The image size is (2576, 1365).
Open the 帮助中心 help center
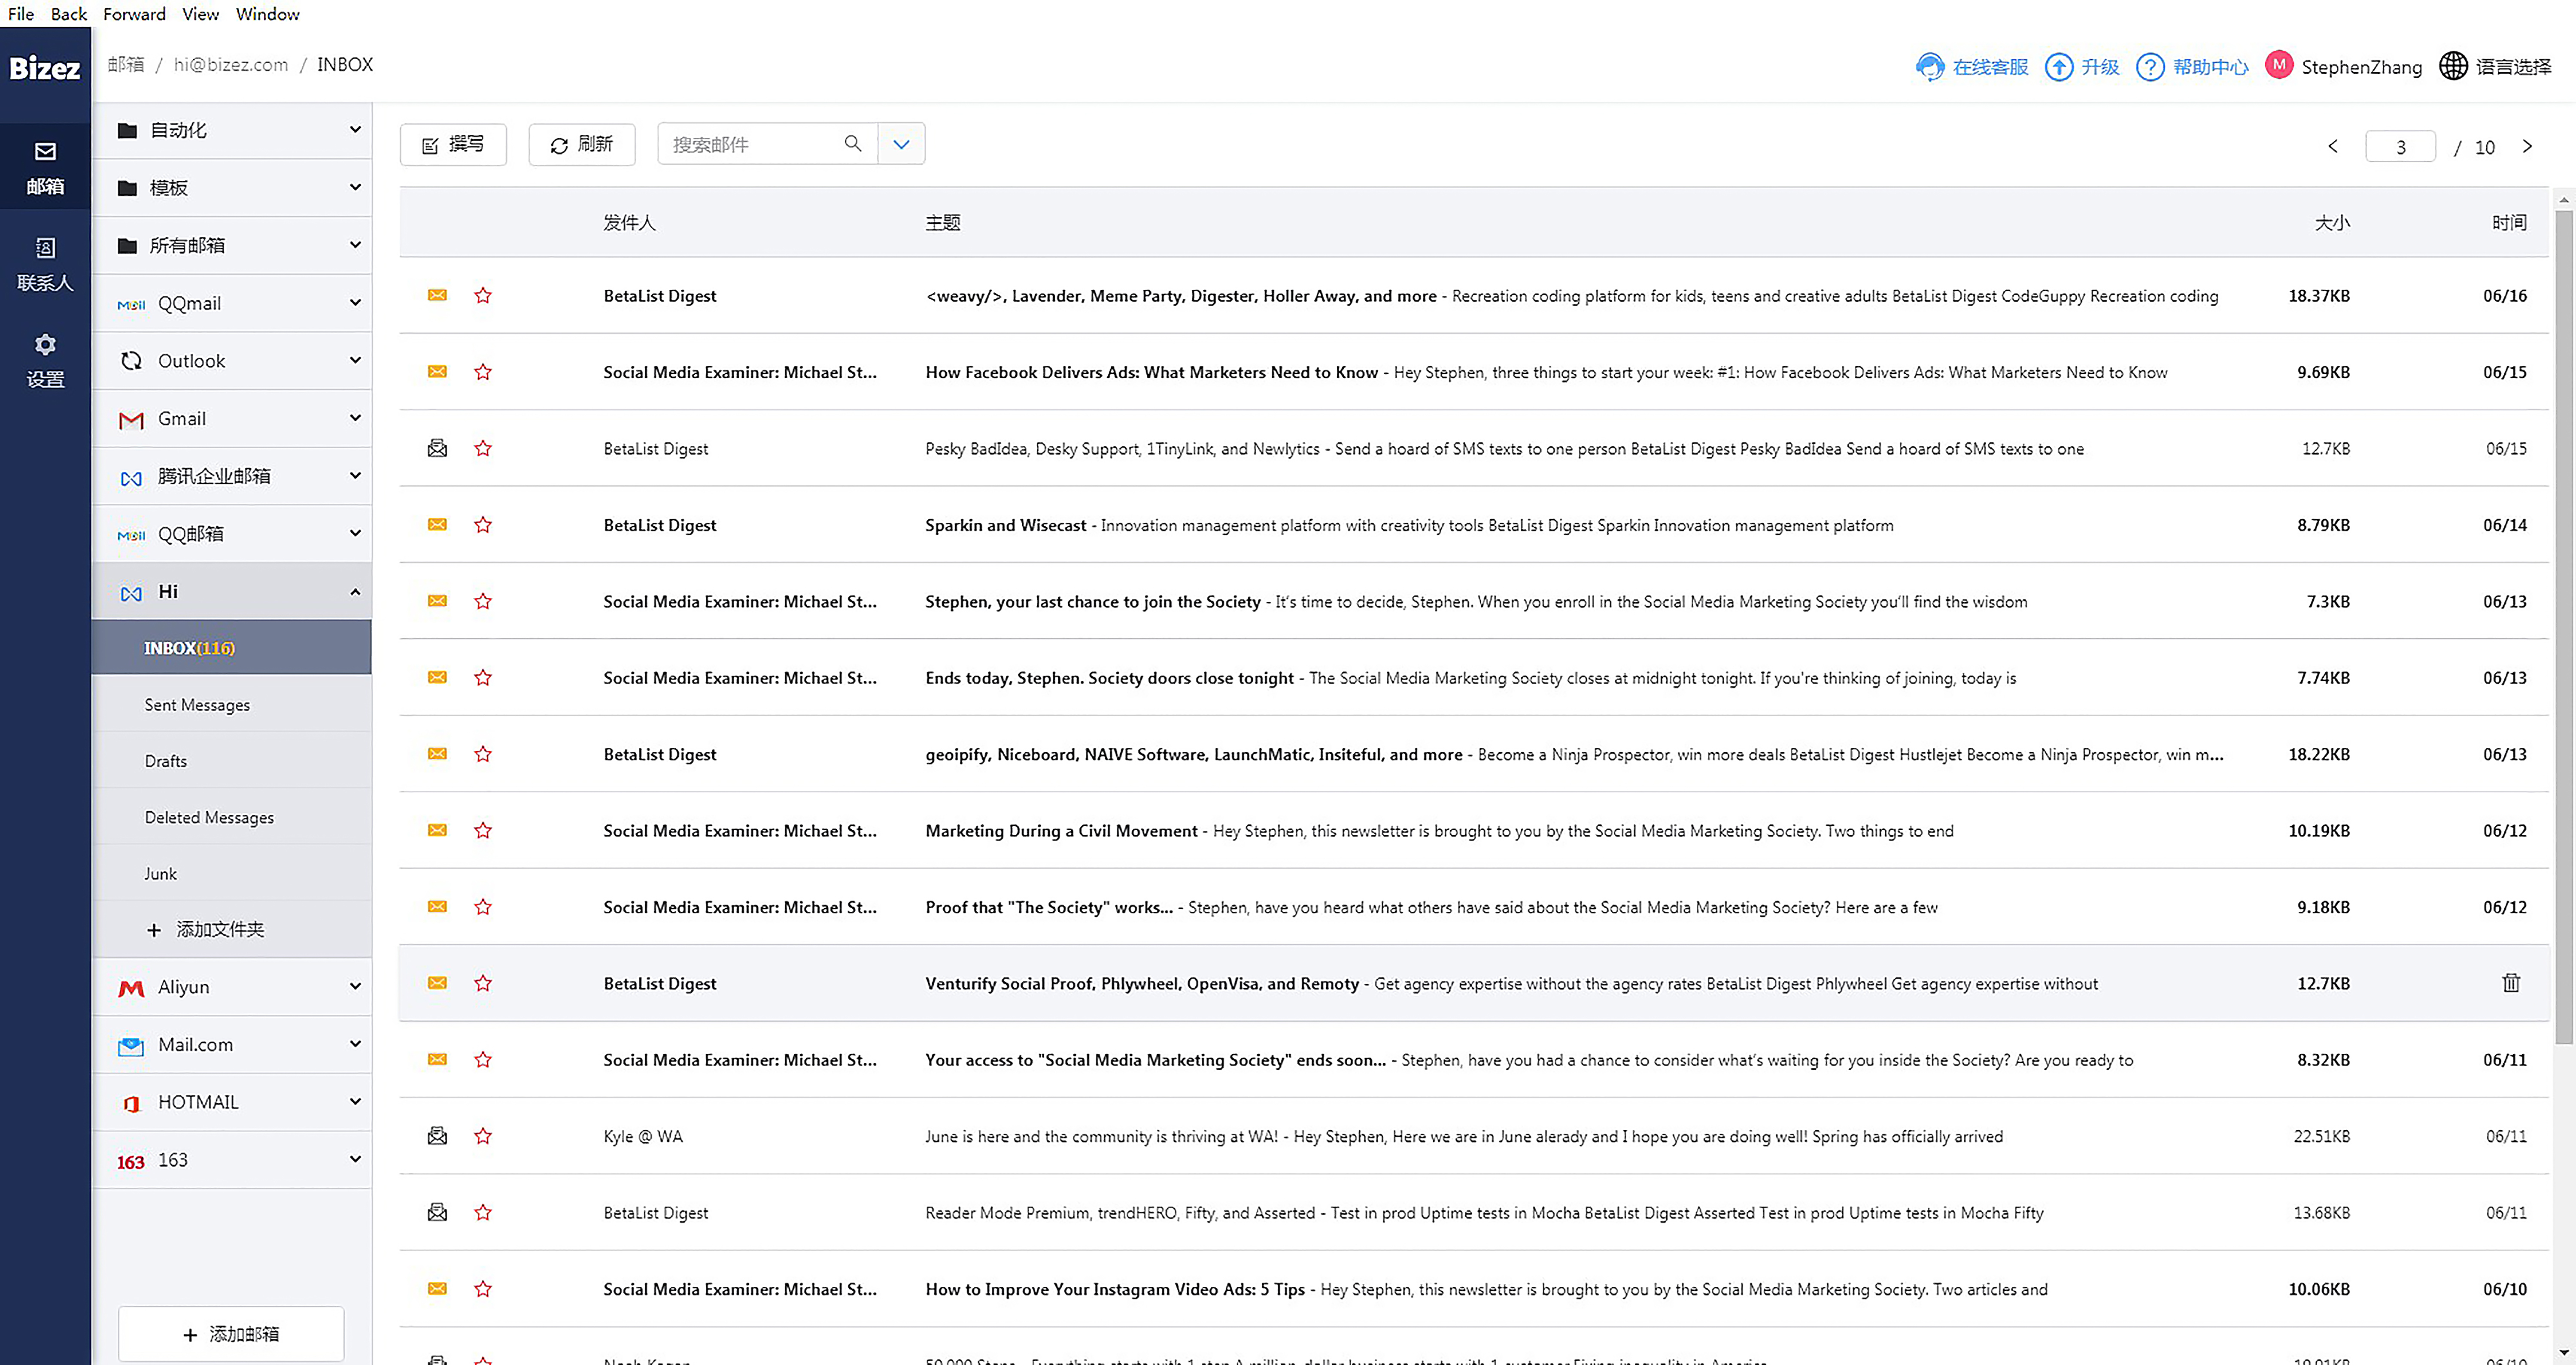pyautogui.click(x=2192, y=67)
